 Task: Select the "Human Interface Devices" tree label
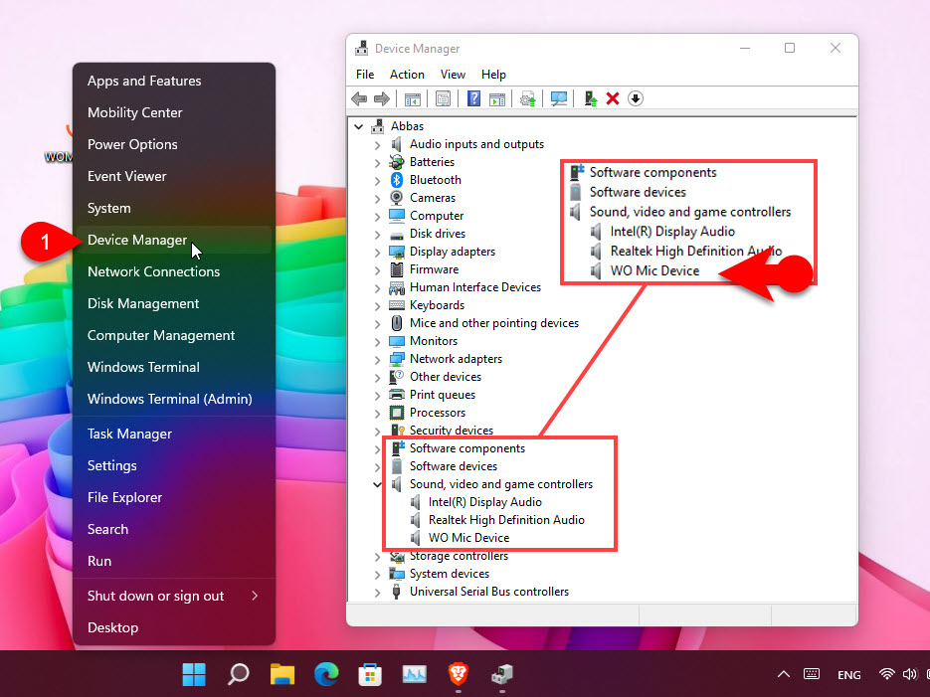pyautogui.click(x=475, y=287)
